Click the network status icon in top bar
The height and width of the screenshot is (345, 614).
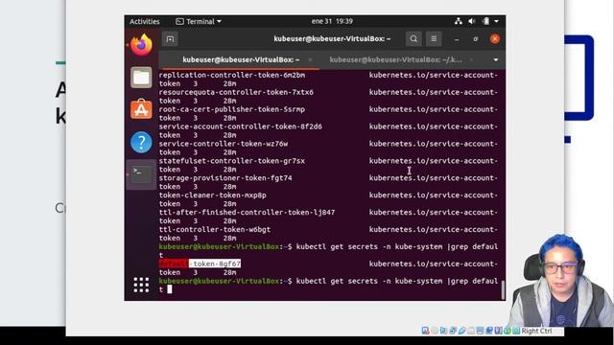point(459,21)
